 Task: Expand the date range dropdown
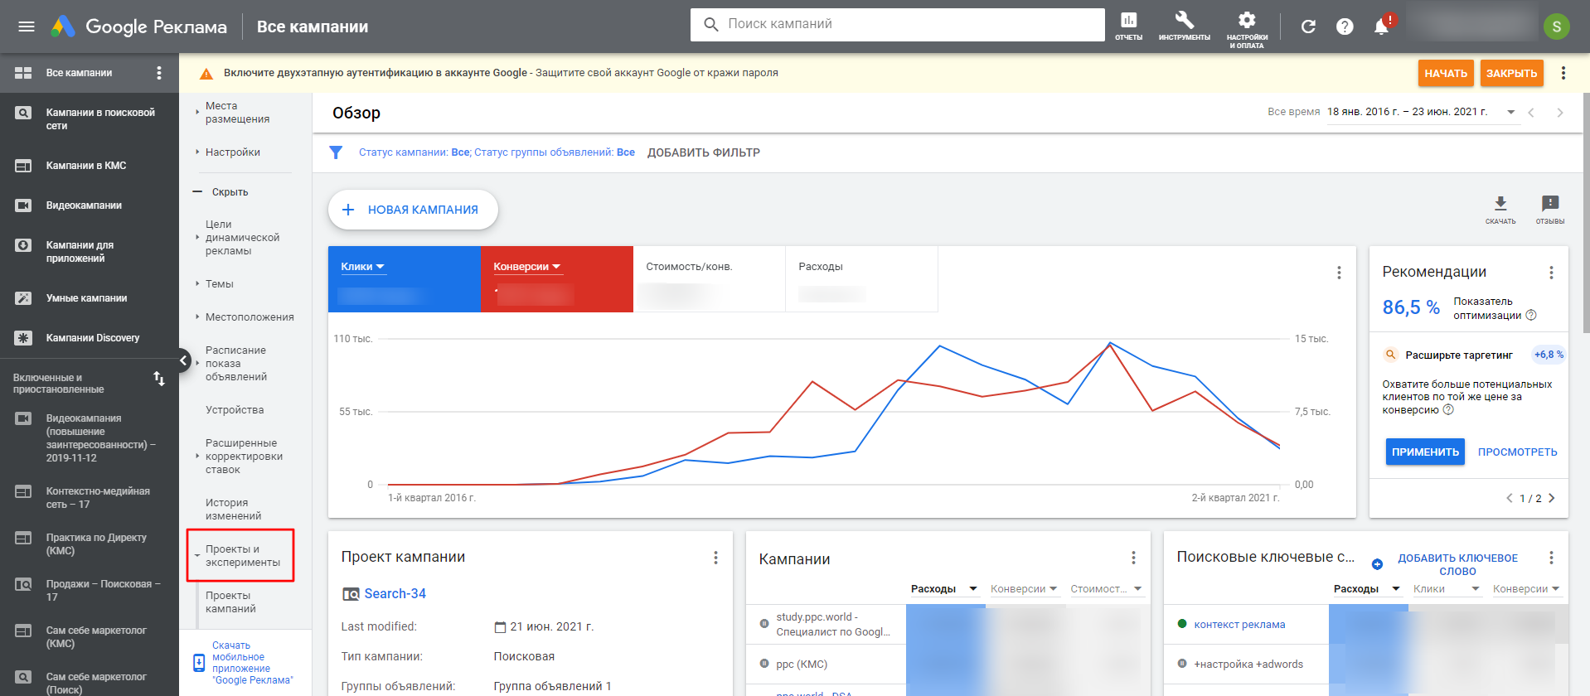[x=1510, y=112]
